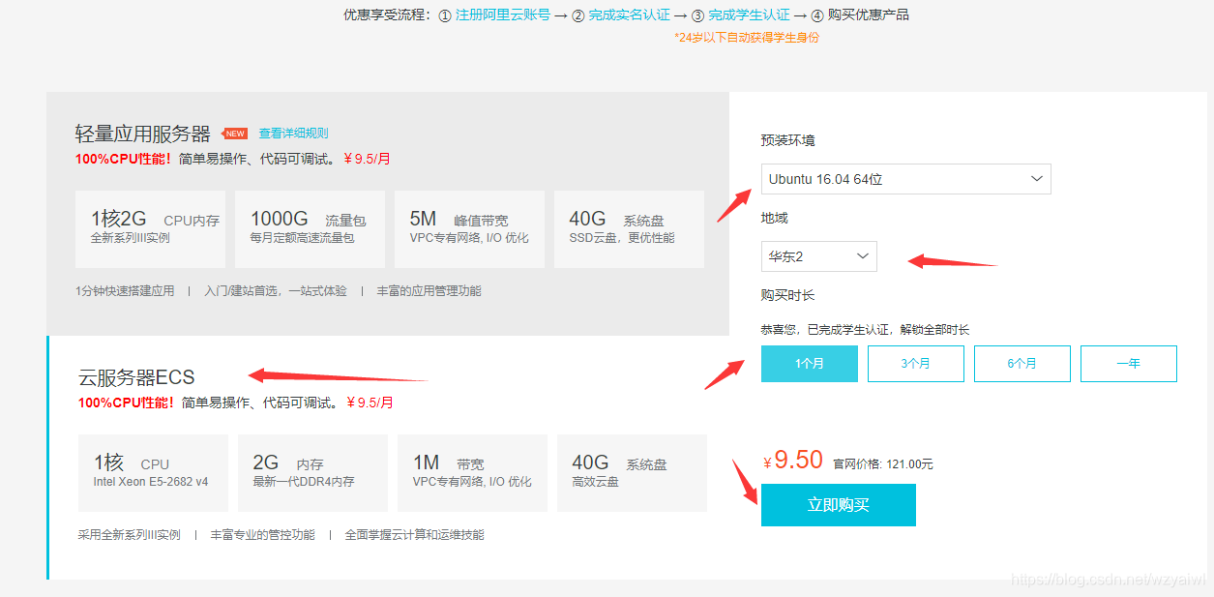Click the 购买时长 label
Image resolution: width=1214 pixels, height=597 pixels.
[x=787, y=295]
